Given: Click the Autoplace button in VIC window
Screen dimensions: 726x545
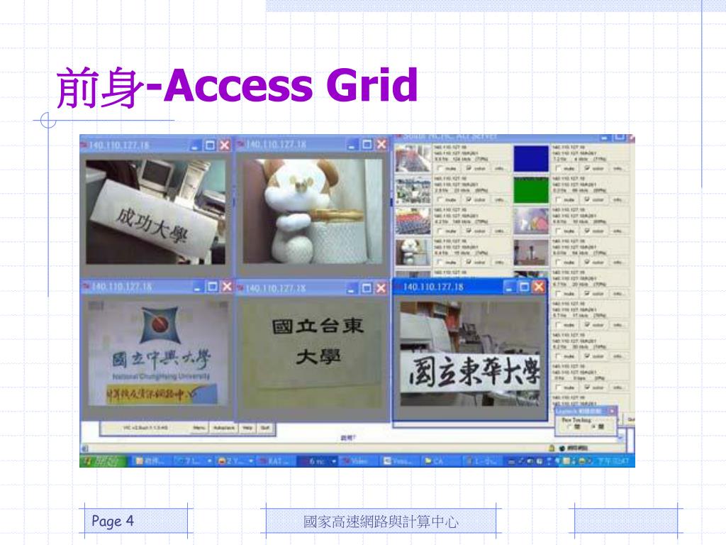Looking at the screenshot, I should 224,428.
